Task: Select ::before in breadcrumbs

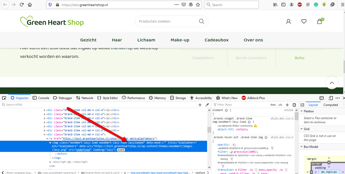Action: pos(200,172)
